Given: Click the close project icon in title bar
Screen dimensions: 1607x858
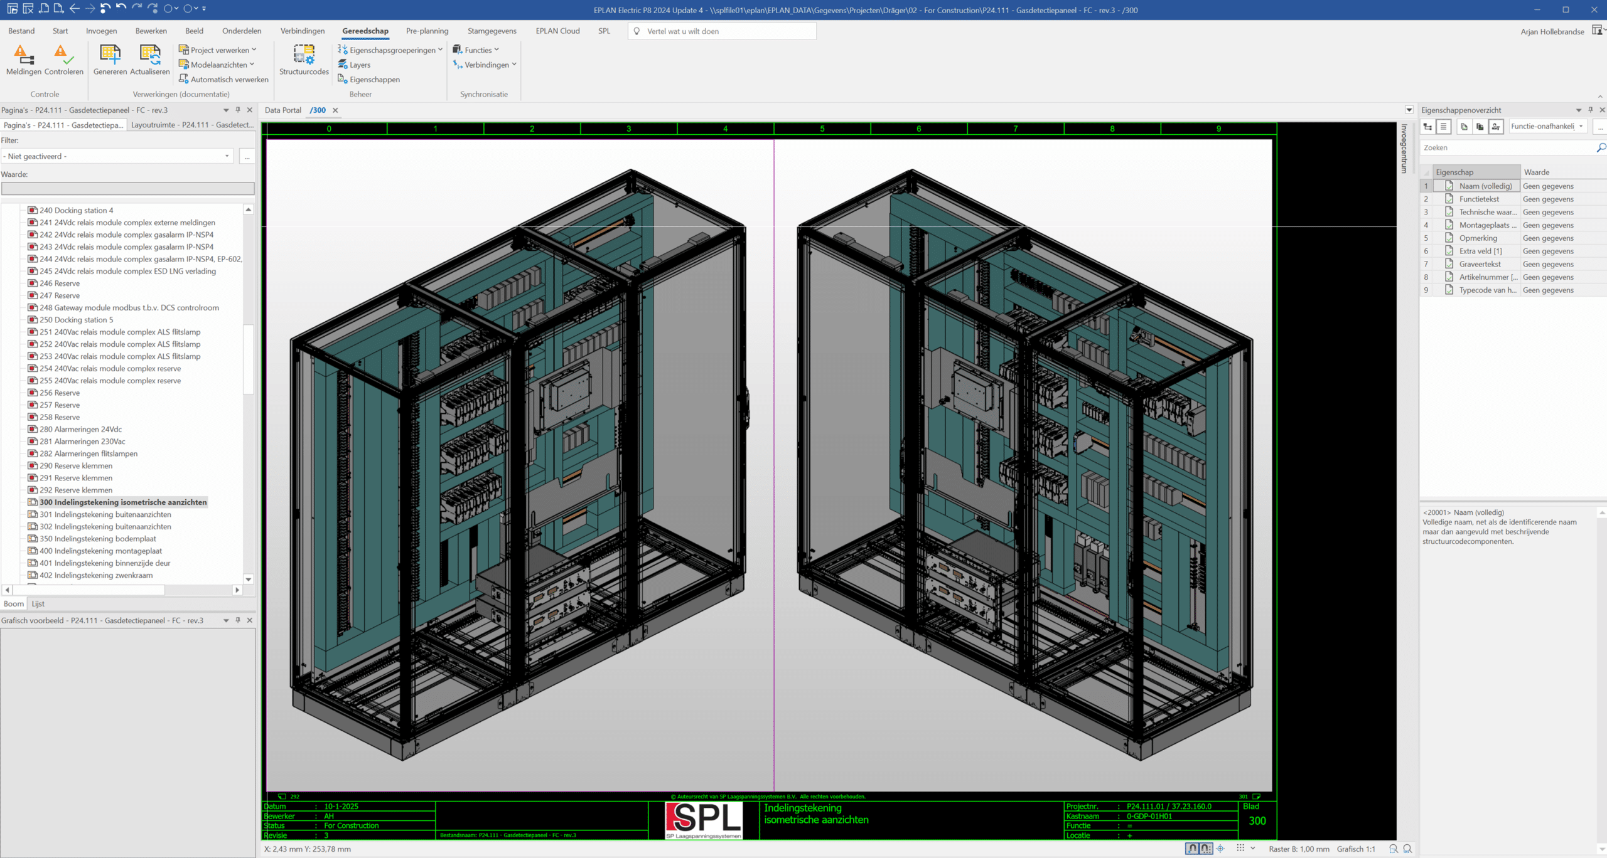Looking at the screenshot, I should click(x=28, y=9).
